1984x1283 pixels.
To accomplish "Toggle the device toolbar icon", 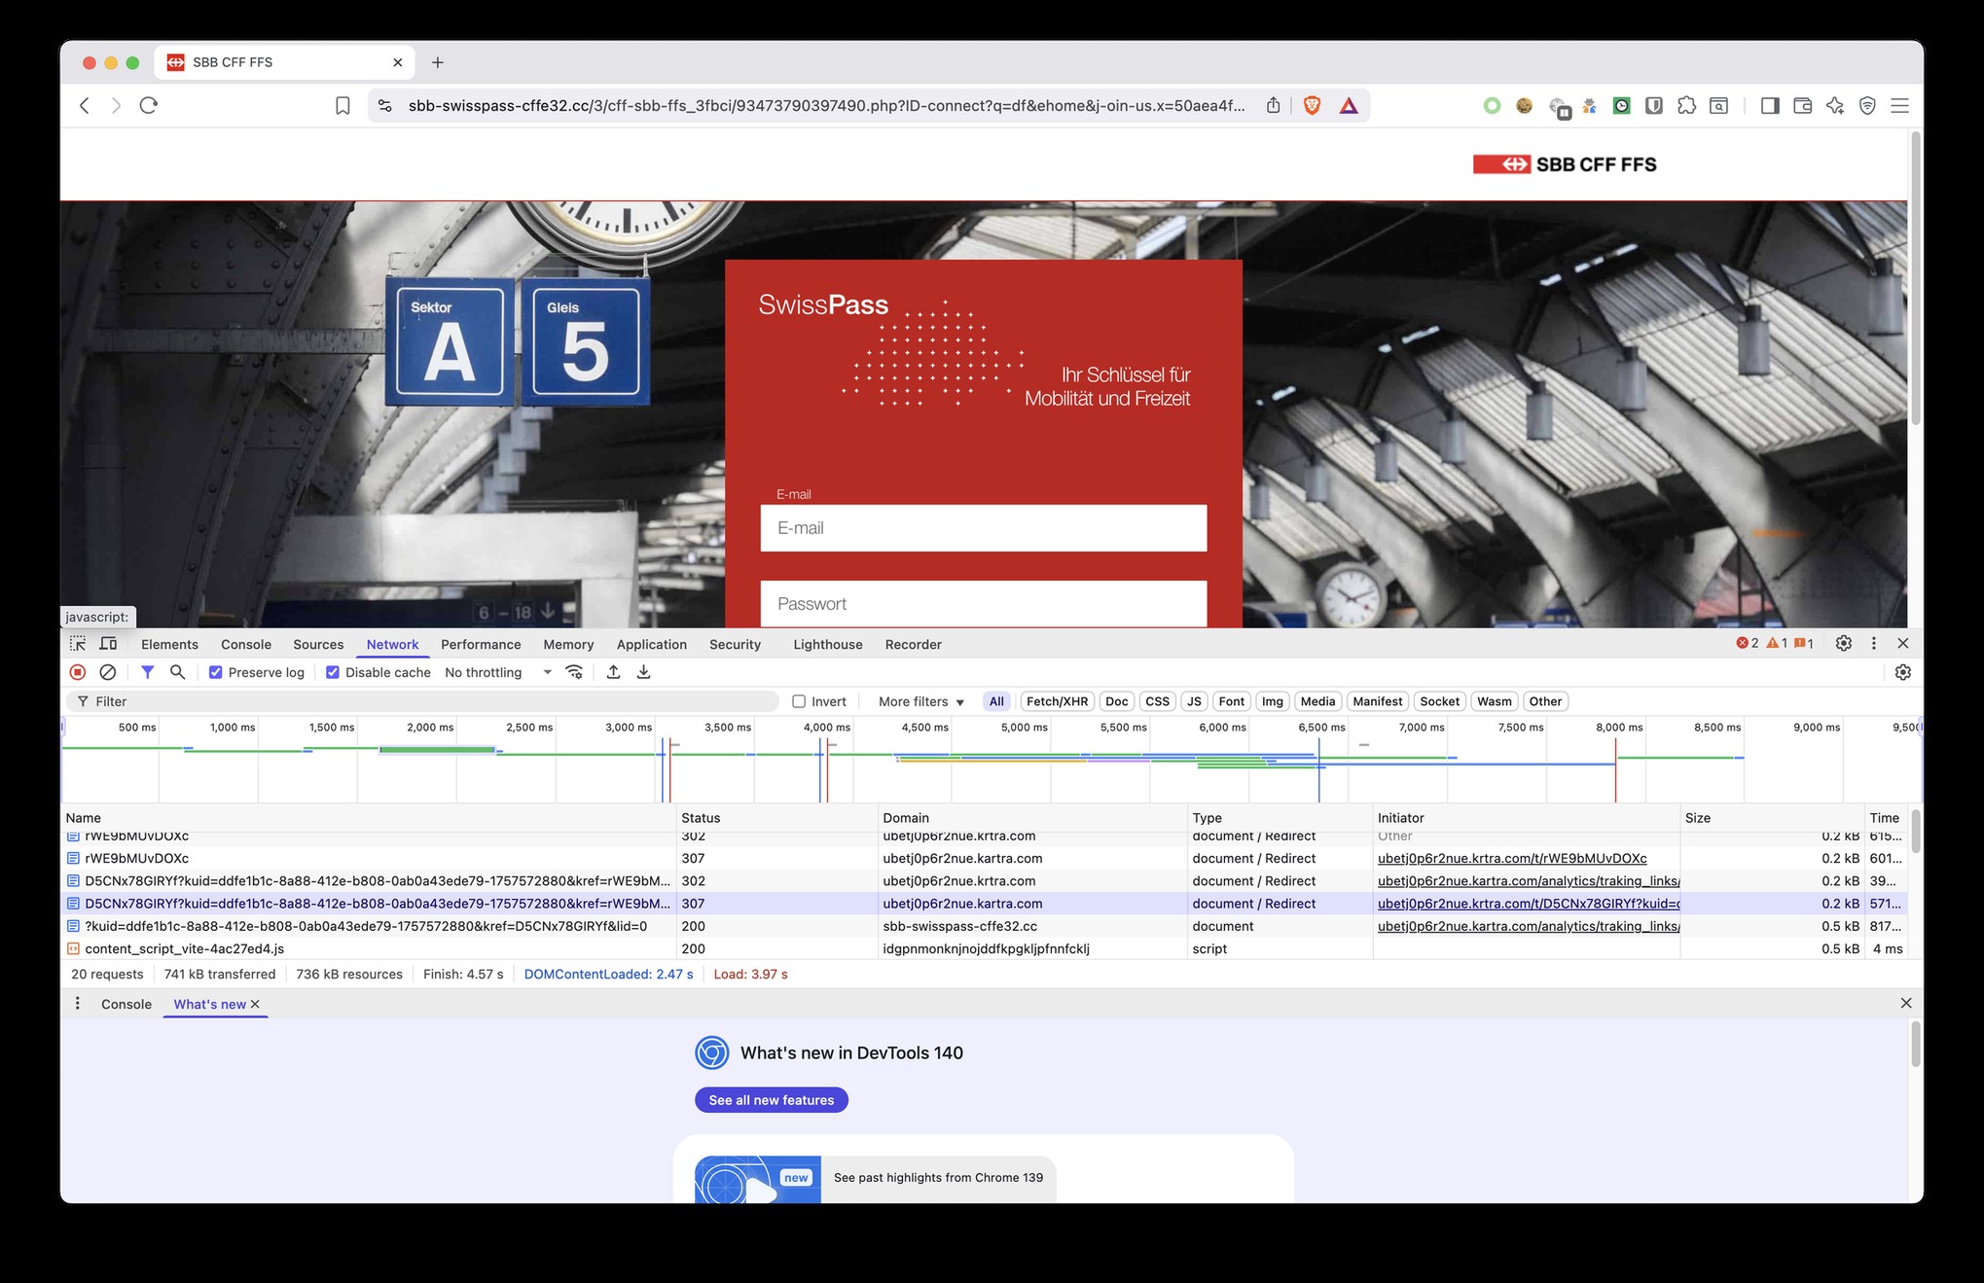I will [x=108, y=644].
